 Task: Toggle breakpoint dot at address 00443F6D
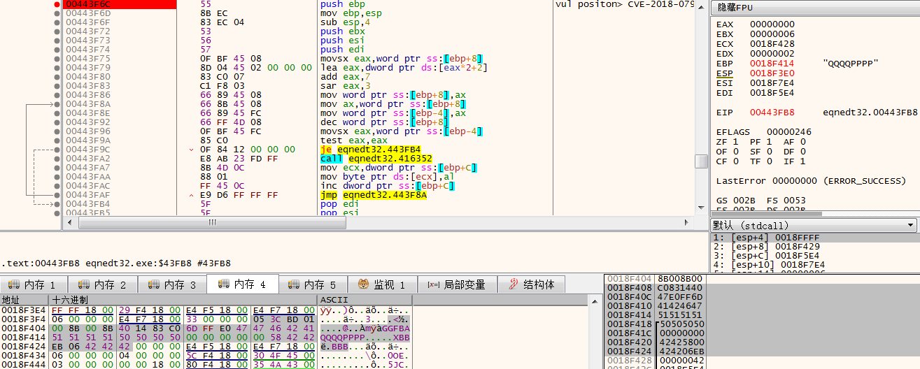56,13
